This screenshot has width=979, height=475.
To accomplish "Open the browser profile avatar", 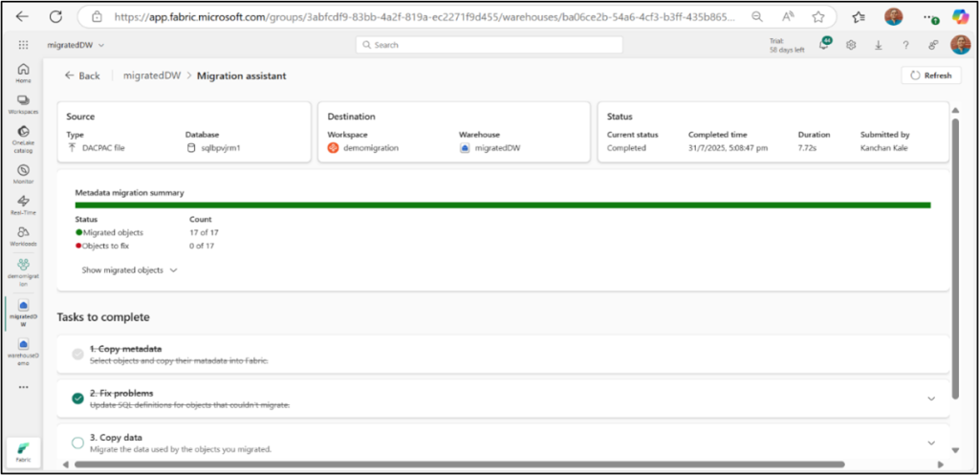I will click(x=894, y=17).
